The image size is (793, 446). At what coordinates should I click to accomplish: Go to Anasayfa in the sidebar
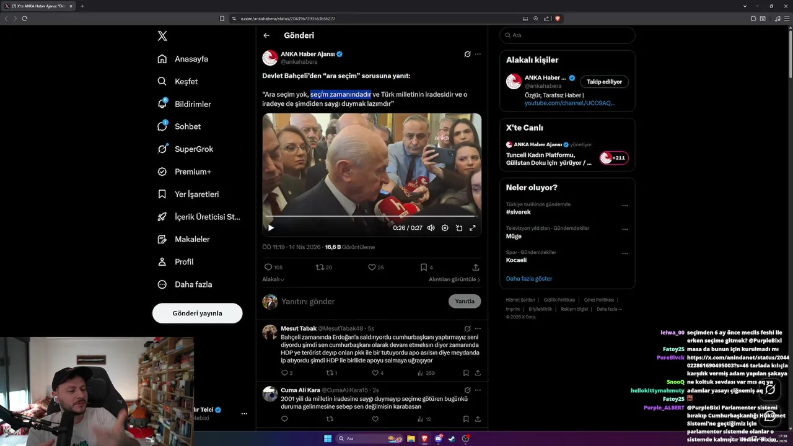click(183, 59)
